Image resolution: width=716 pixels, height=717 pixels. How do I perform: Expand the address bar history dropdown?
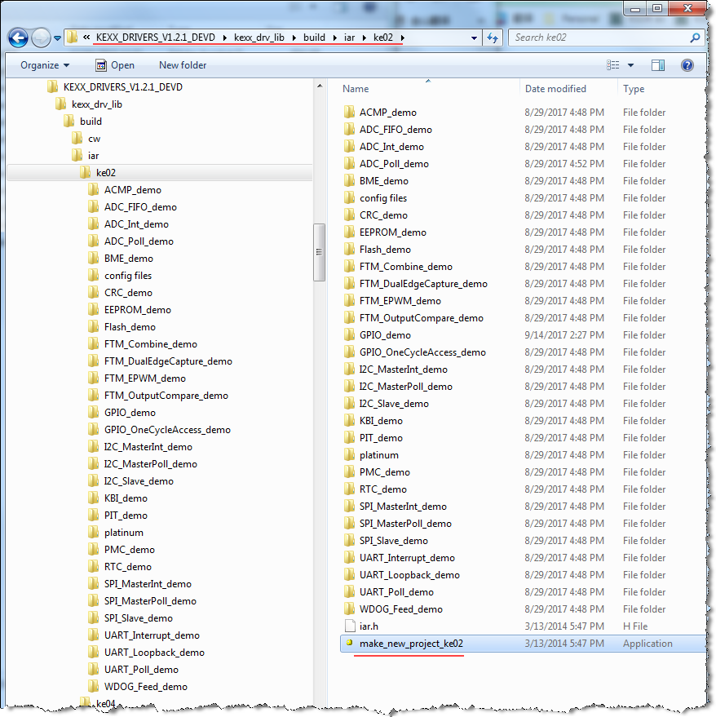473,38
